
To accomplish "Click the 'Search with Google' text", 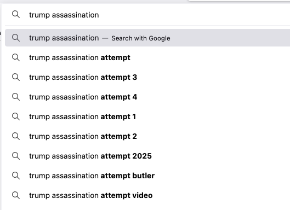I will [141, 38].
